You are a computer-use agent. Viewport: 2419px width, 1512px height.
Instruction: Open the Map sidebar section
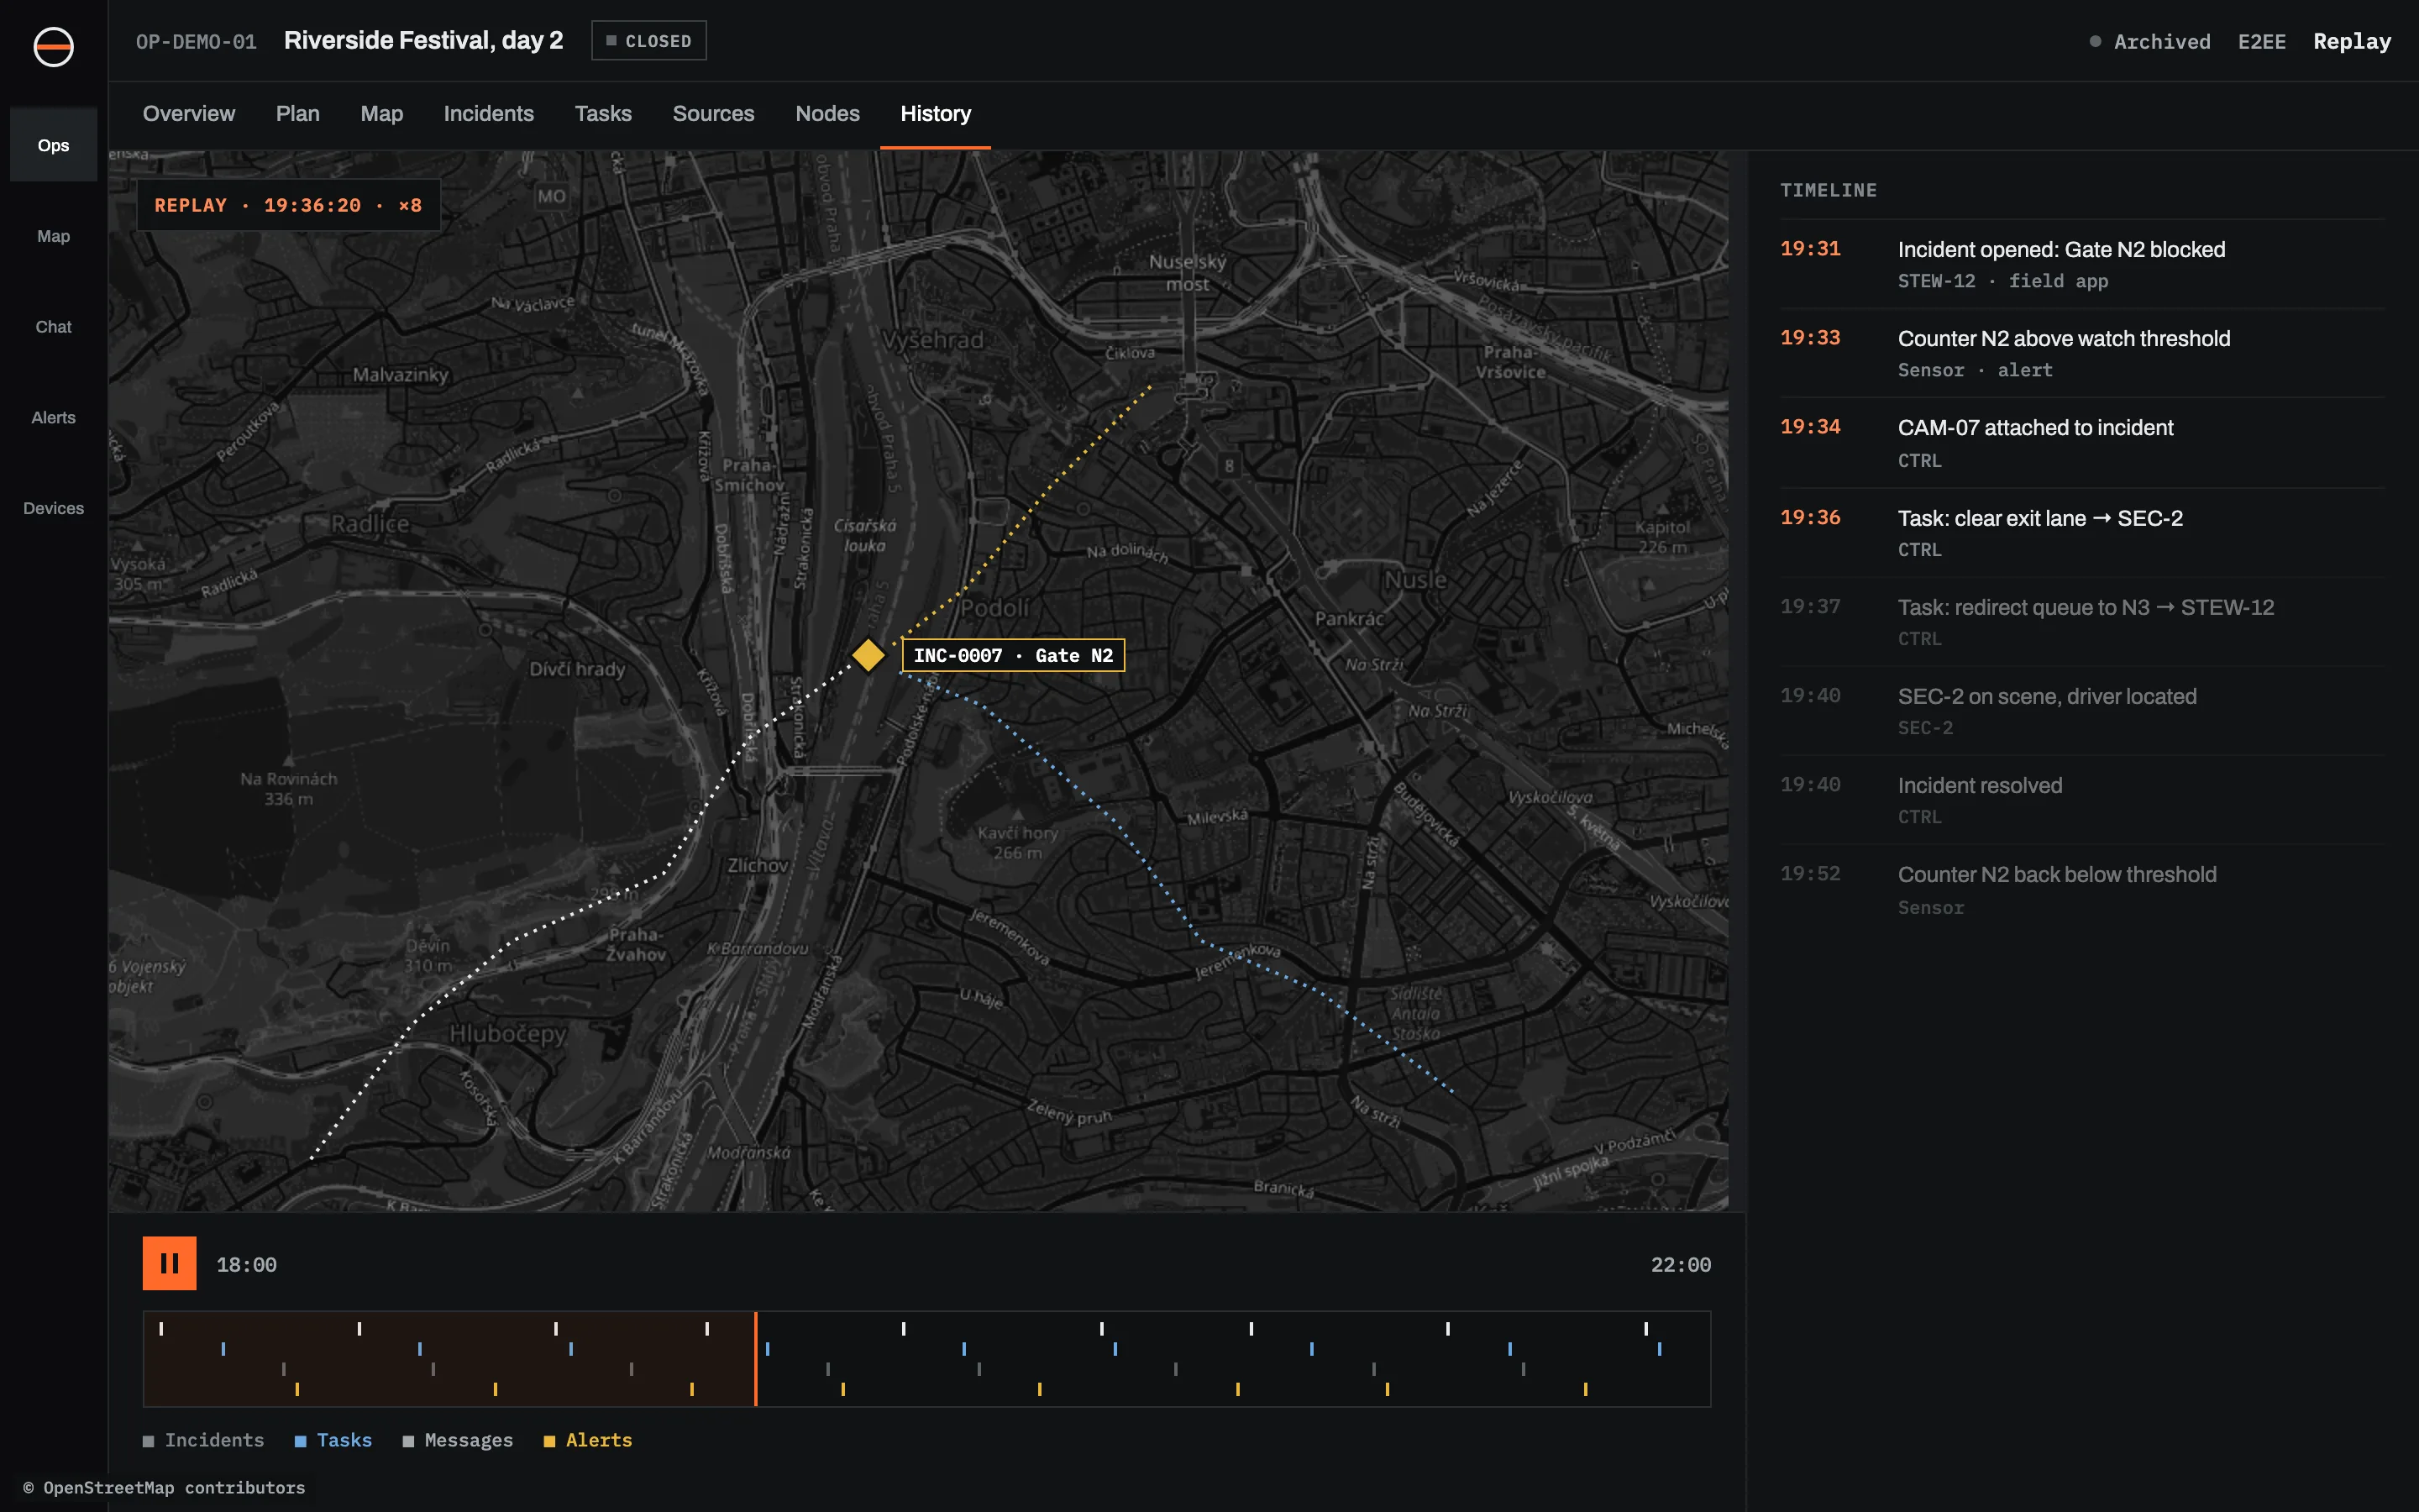coord(53,236)
